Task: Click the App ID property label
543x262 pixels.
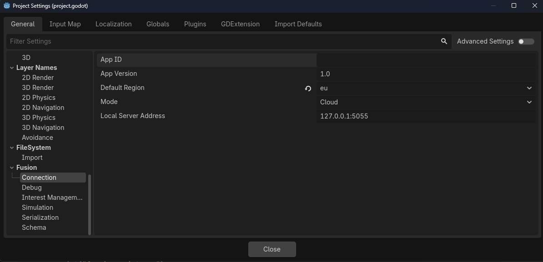Action: point(111,59)
